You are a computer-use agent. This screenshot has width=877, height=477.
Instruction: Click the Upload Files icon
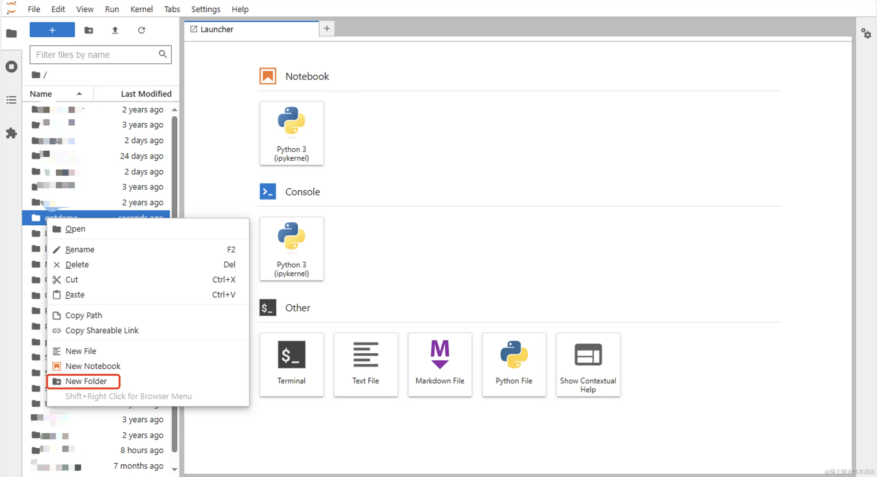[x=115, y=30]
